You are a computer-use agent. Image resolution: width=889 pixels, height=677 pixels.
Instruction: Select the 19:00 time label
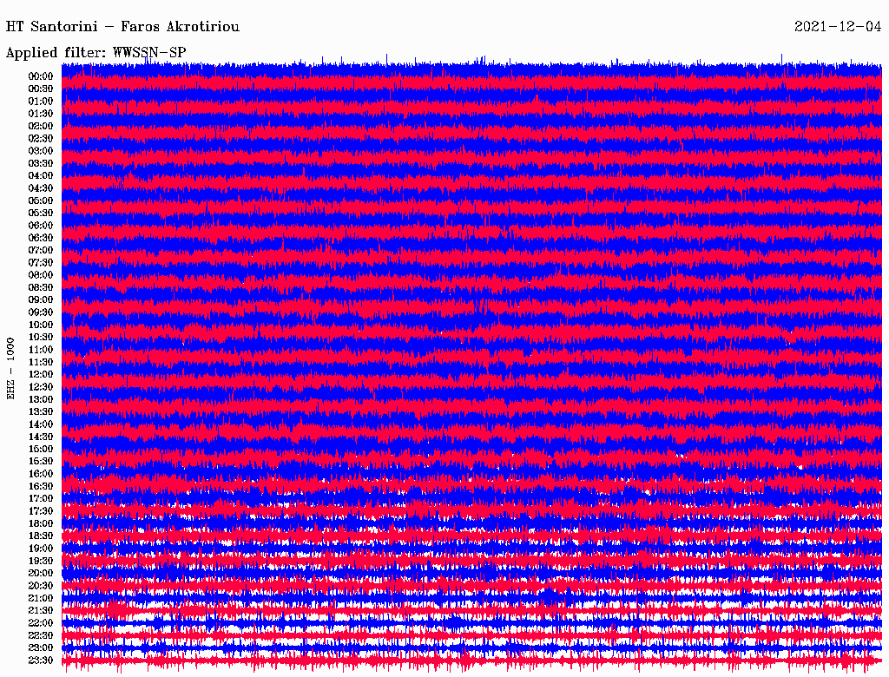pos(40,549)
